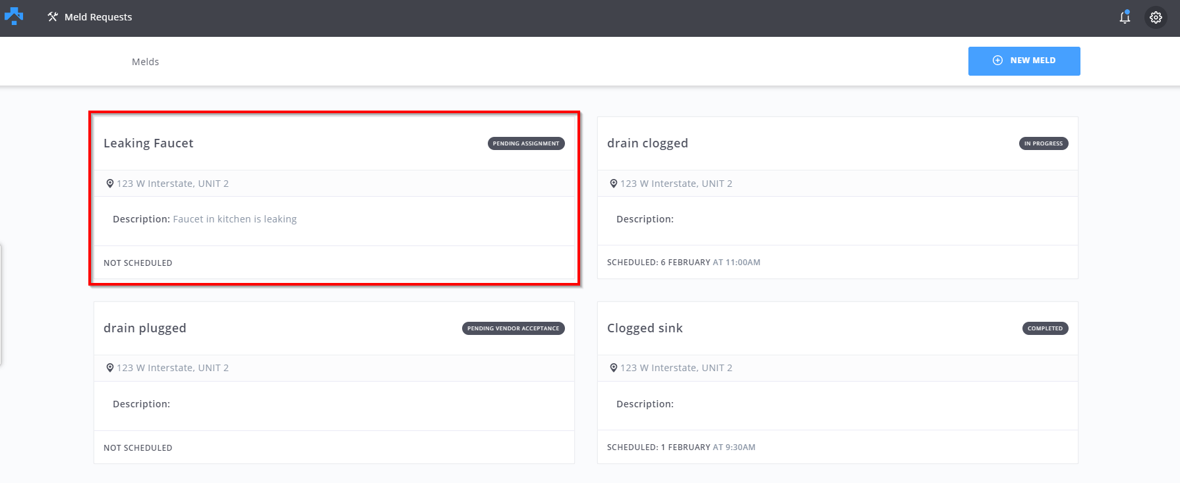Click location pin on Leaking Faucet card
Viewport: 1180px width, 483px height.
pyautogui.click(x=110, y=184)
